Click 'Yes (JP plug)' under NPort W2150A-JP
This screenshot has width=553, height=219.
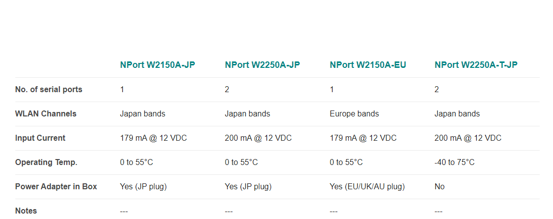[143, 186]
